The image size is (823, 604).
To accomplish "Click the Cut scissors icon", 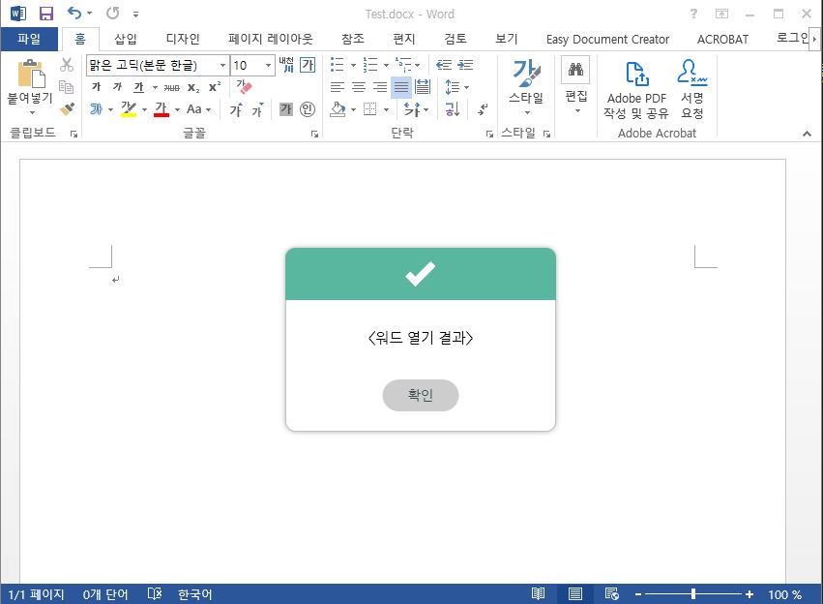I will pos(67,65).
